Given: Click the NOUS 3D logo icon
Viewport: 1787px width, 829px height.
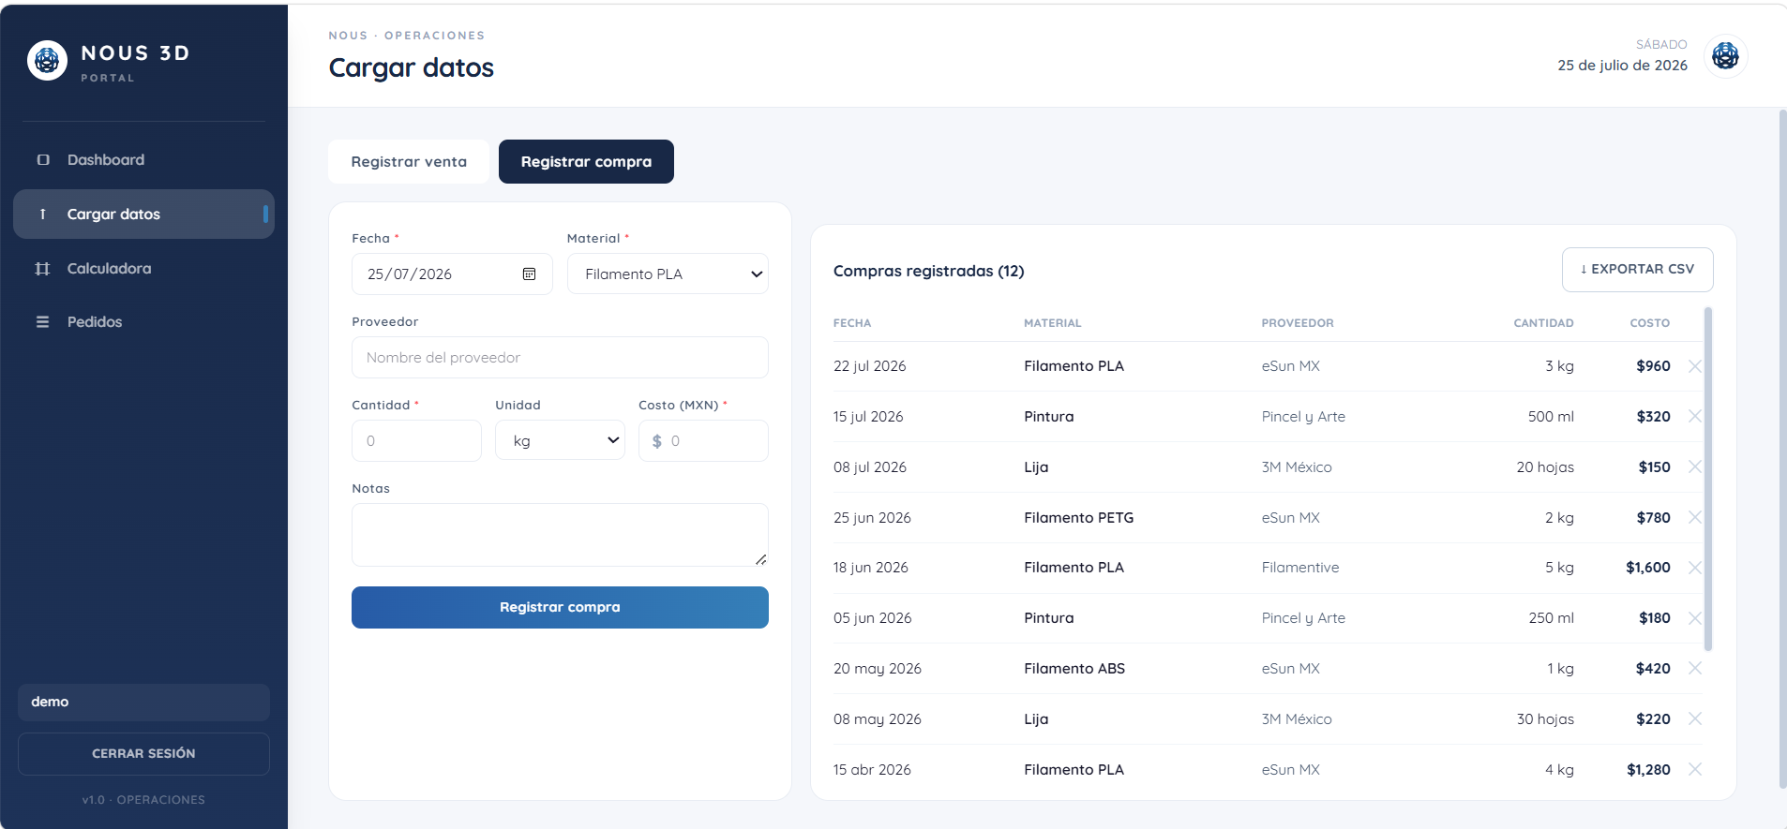Looking at the screenshot, I should tap(47, 61).
